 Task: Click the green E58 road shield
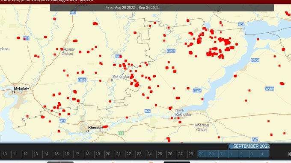121,133
